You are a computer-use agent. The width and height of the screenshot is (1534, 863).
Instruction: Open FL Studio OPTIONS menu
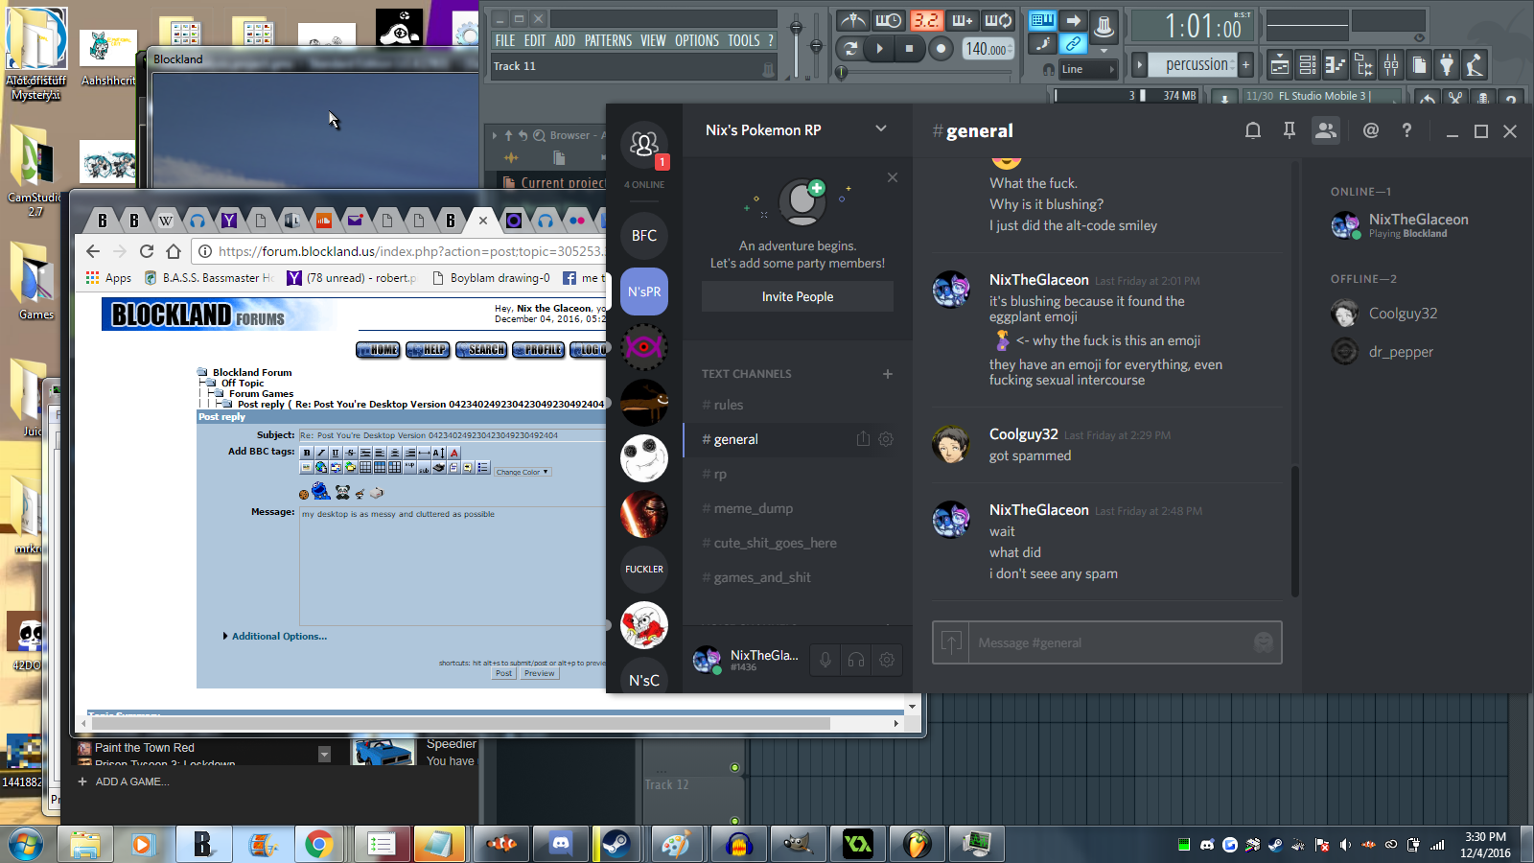tap(696, 40)
